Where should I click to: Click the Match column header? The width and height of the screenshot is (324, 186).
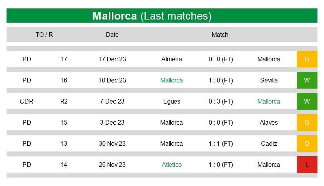220,35
